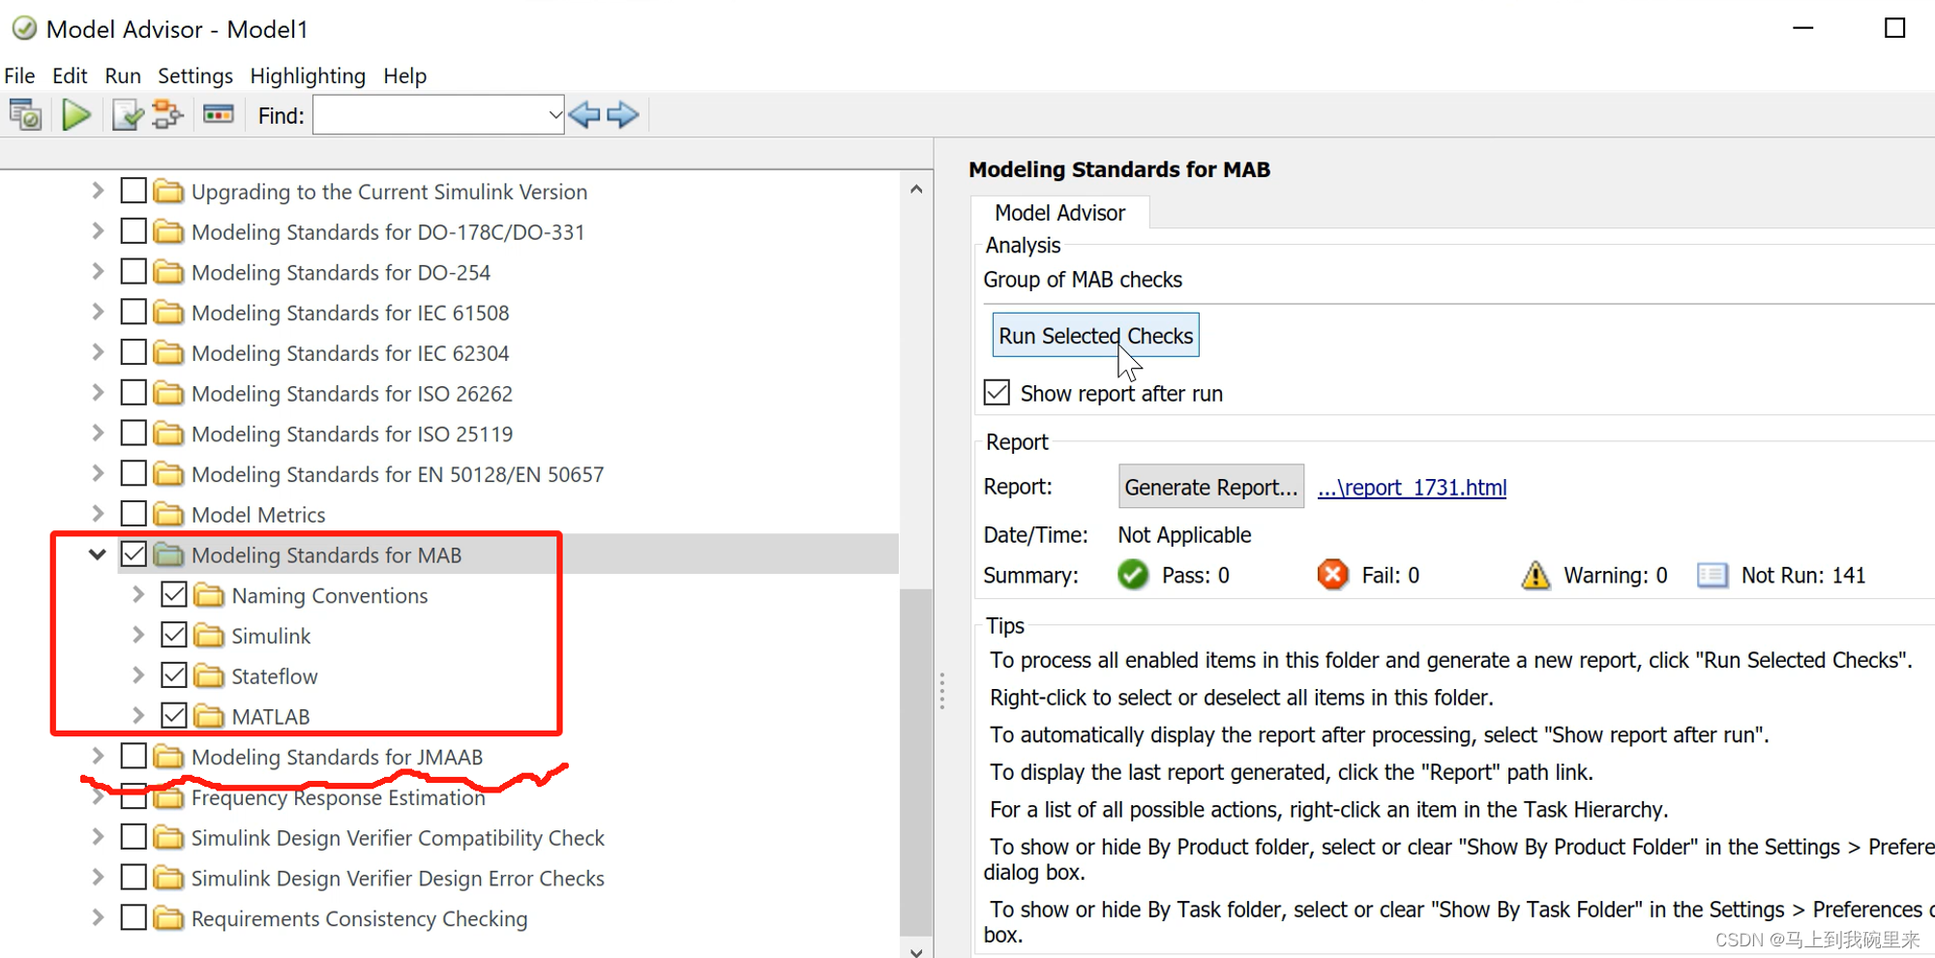Image resolution: width=1935 pixels, height=958 pixels.
Task: Click the first toolbar icon with magnifier
Action: coord(25,115)
